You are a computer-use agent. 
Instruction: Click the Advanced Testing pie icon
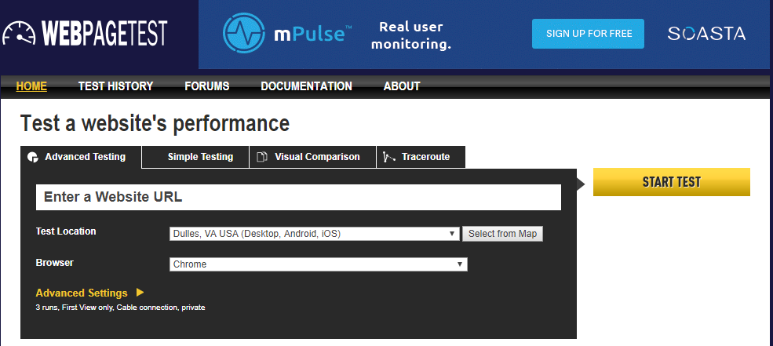33,157
